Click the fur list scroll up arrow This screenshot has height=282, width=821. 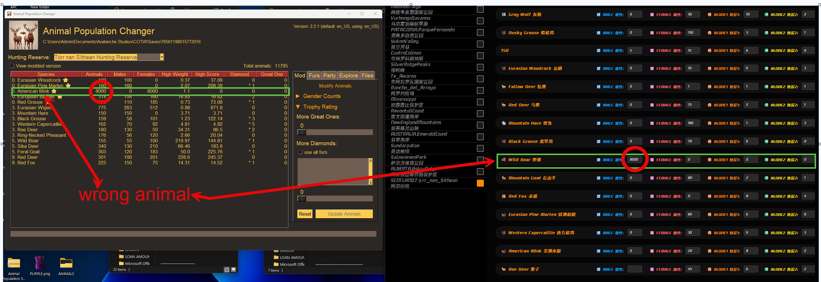(x=370, y=160)
